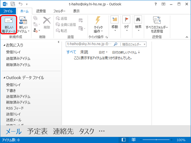191x143 pixels.
Task: Collapse the ribbon with the chevron
Action: coord(187,37)
